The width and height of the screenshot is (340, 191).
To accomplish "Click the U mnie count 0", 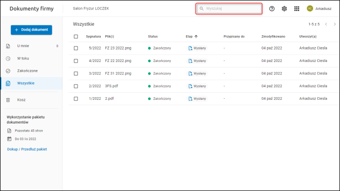I will point(57,46).
